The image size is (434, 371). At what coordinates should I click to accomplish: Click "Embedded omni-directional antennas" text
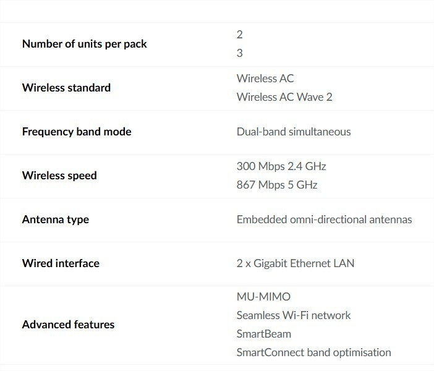click(324, 220)
